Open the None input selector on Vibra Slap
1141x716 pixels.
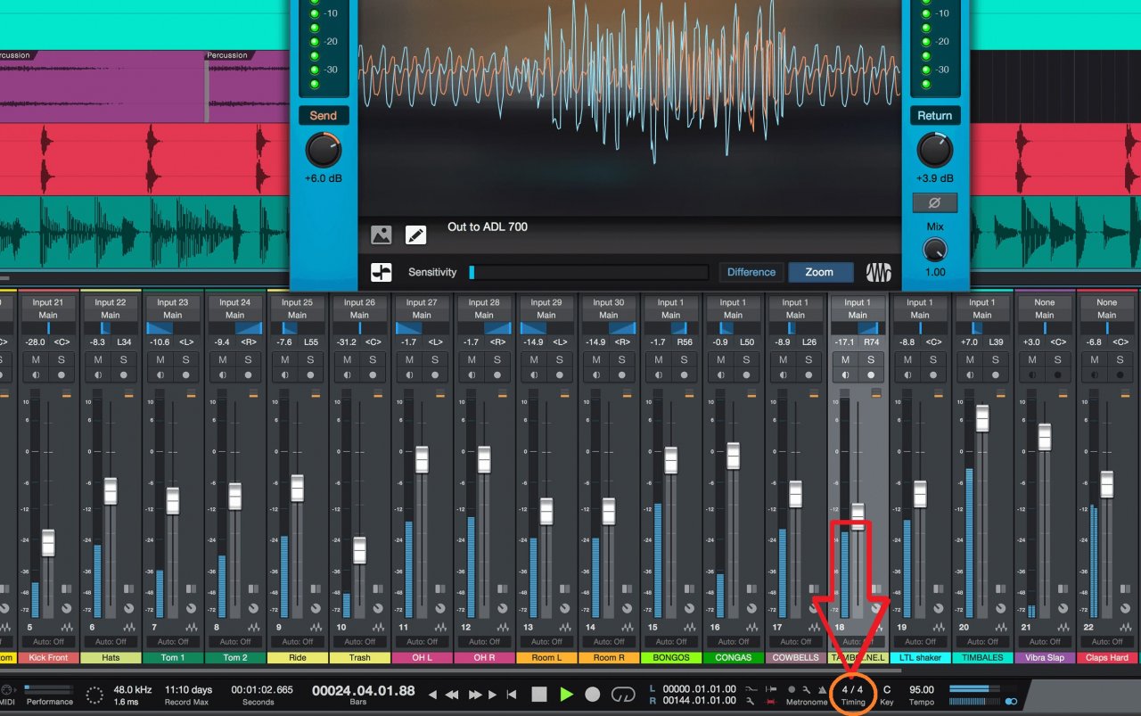[1045, 302]
